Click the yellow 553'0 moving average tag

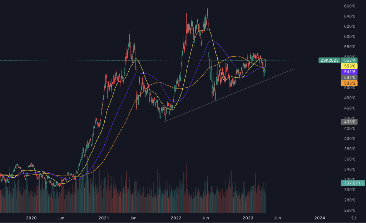pyautogui.click(x=350, y=66)
